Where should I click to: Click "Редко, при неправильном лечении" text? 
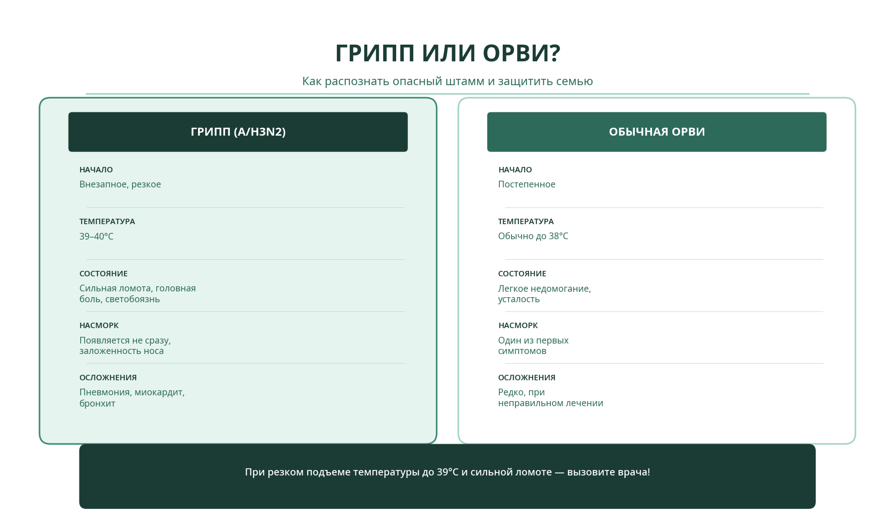click(550, 397)
